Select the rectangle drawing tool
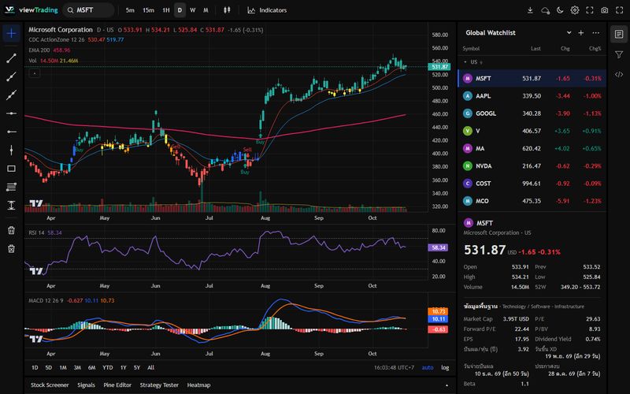 tap(11, 169)
